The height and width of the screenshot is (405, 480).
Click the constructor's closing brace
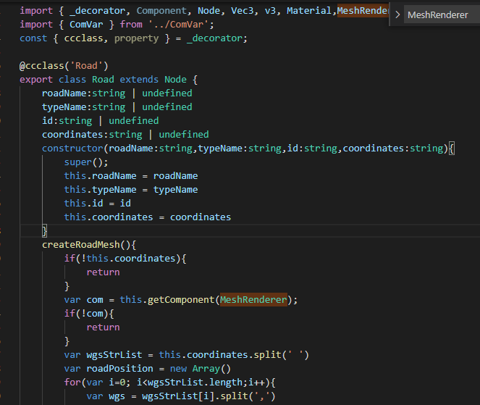pos(44,230)
